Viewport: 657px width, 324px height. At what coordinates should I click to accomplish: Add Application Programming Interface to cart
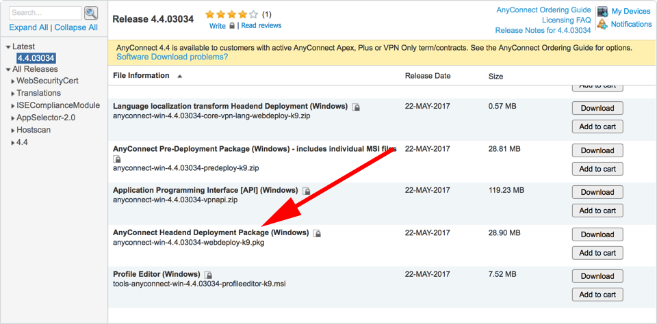(x=597, y=211)
